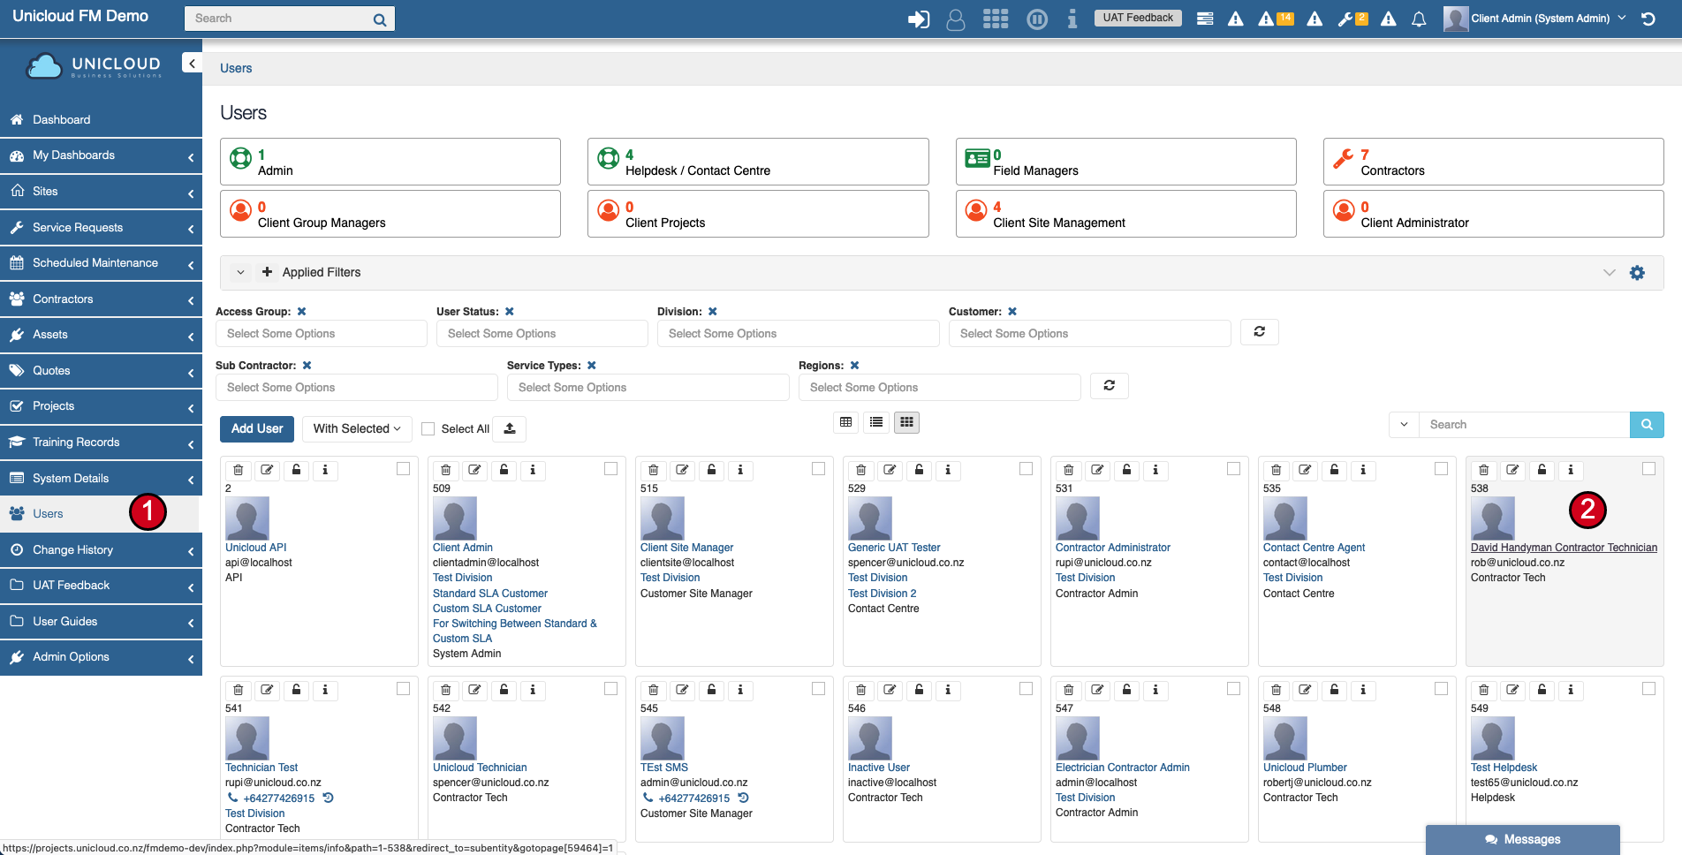Select checkbox for user 535

[1442, 469]
